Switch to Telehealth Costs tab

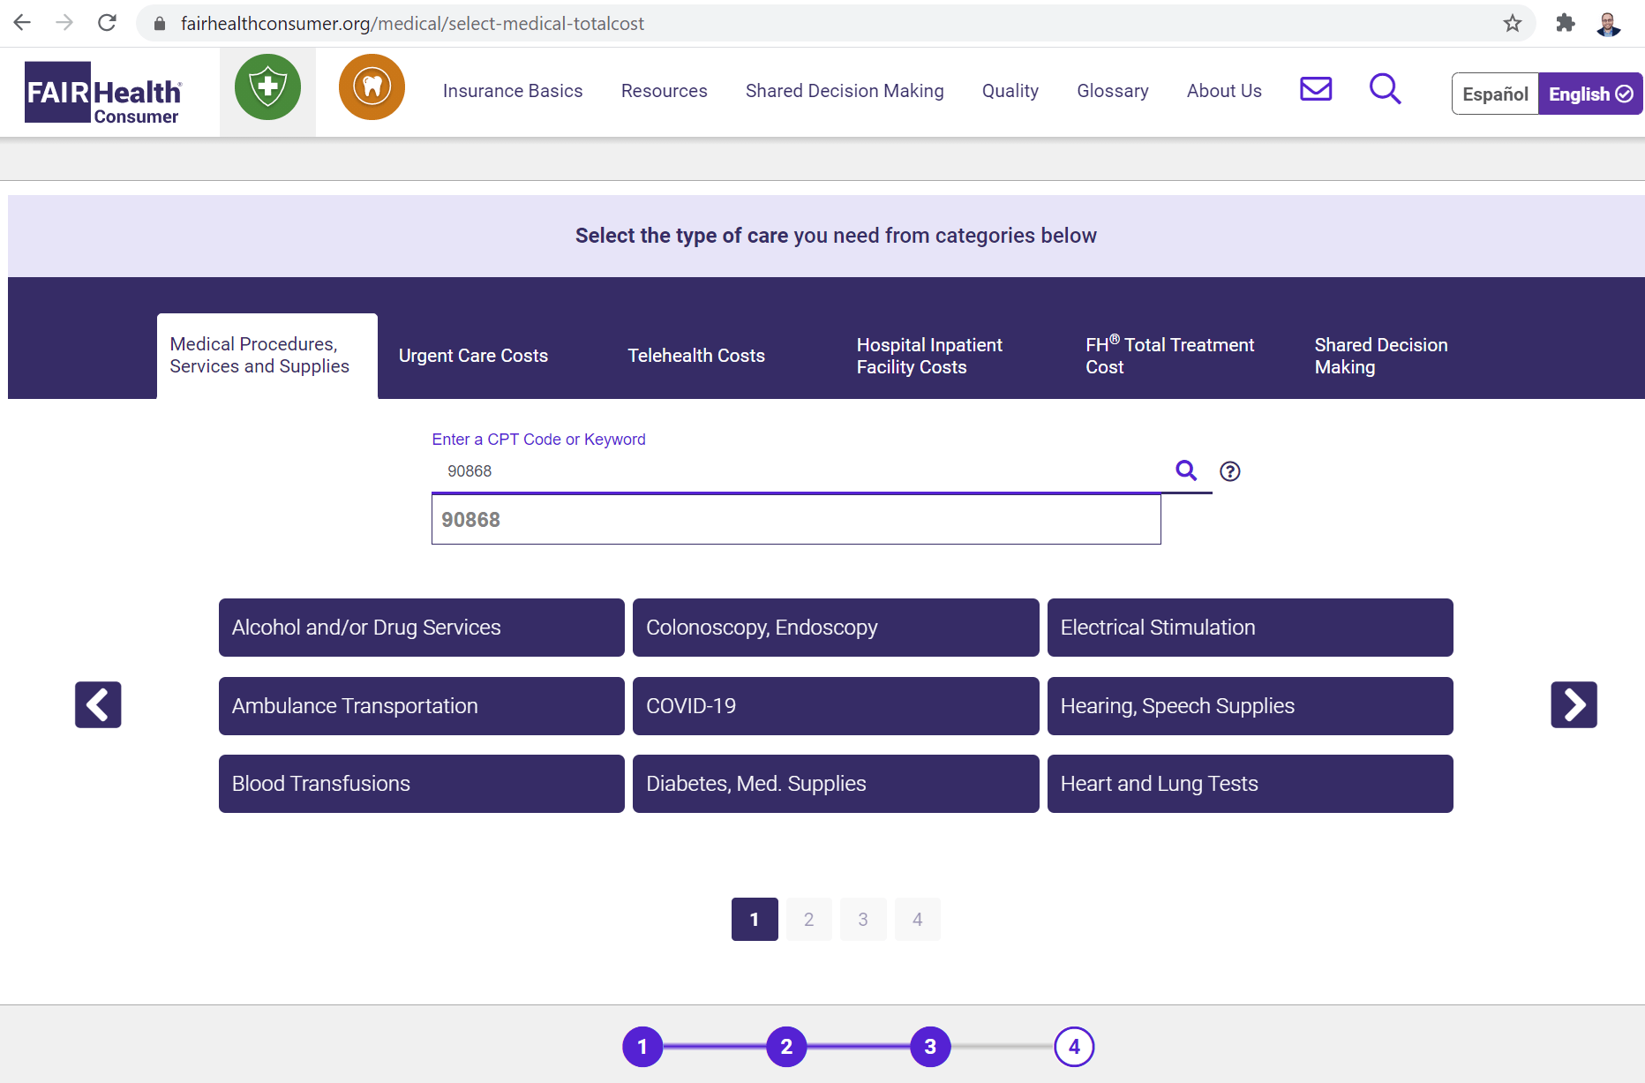tap(695, 356)
